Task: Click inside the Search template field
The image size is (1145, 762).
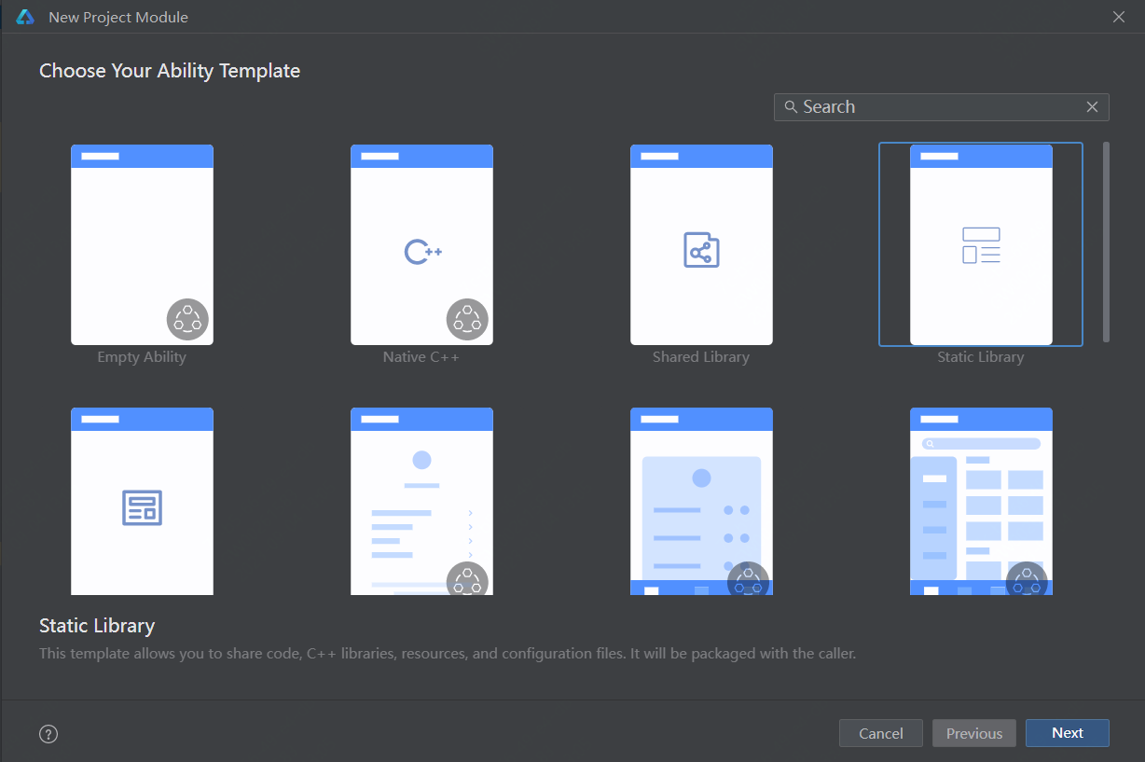Action: tap(941, 107)
